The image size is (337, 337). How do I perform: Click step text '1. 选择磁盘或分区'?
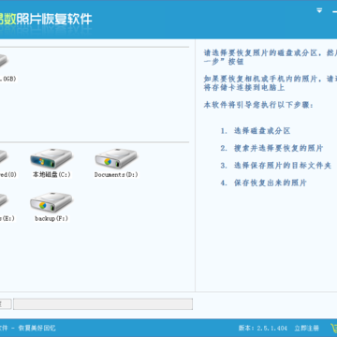pos(256,131)
